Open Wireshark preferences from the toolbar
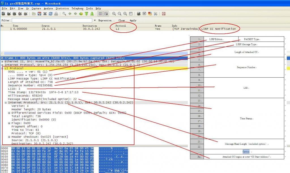 (x=155, y=14)
